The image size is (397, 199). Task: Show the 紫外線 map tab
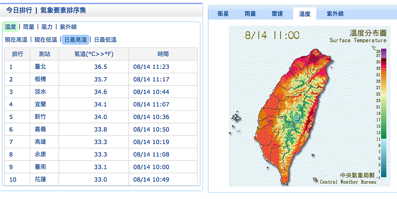335,14
